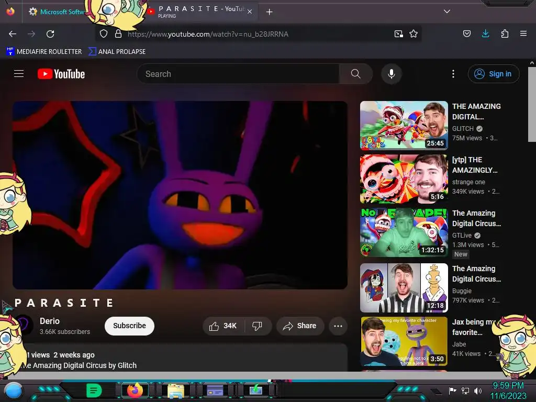The height and width of the screenshot is (402, 536).
Task: Click the Buggie channel name
Action: pyautogui.click(x=462, y=291)
